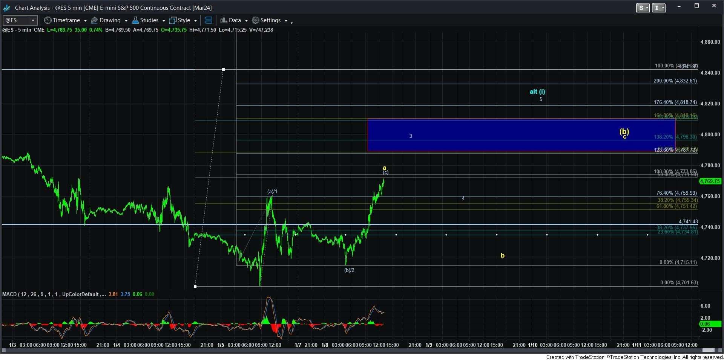
Task: Click the TradeStation logo in title bar
Action: point(7,8)
